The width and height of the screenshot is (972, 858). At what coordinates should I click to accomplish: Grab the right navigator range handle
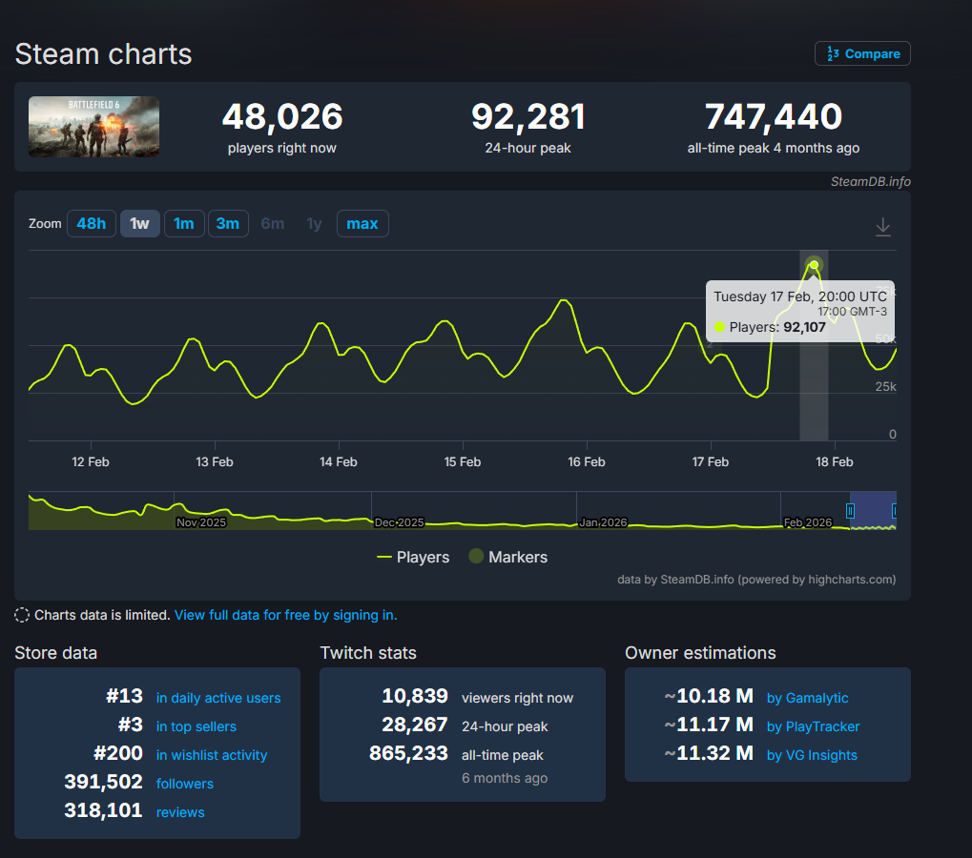click(x=895, y=511)
